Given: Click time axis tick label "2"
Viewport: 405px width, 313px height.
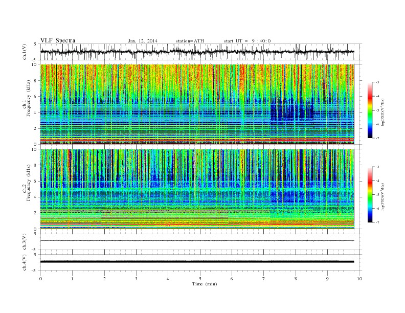Looking at the screenshot, I should coord(104,279).
